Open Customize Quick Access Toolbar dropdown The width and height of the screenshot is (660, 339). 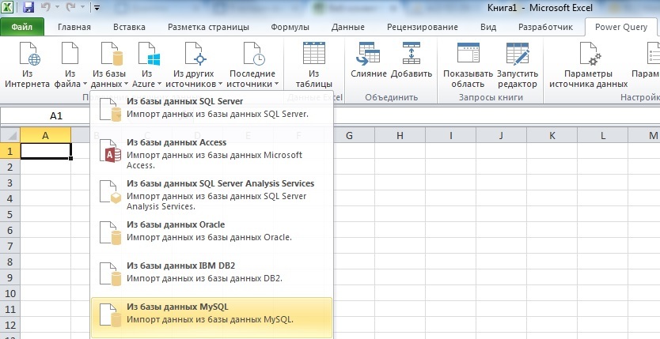click(97, 8)
